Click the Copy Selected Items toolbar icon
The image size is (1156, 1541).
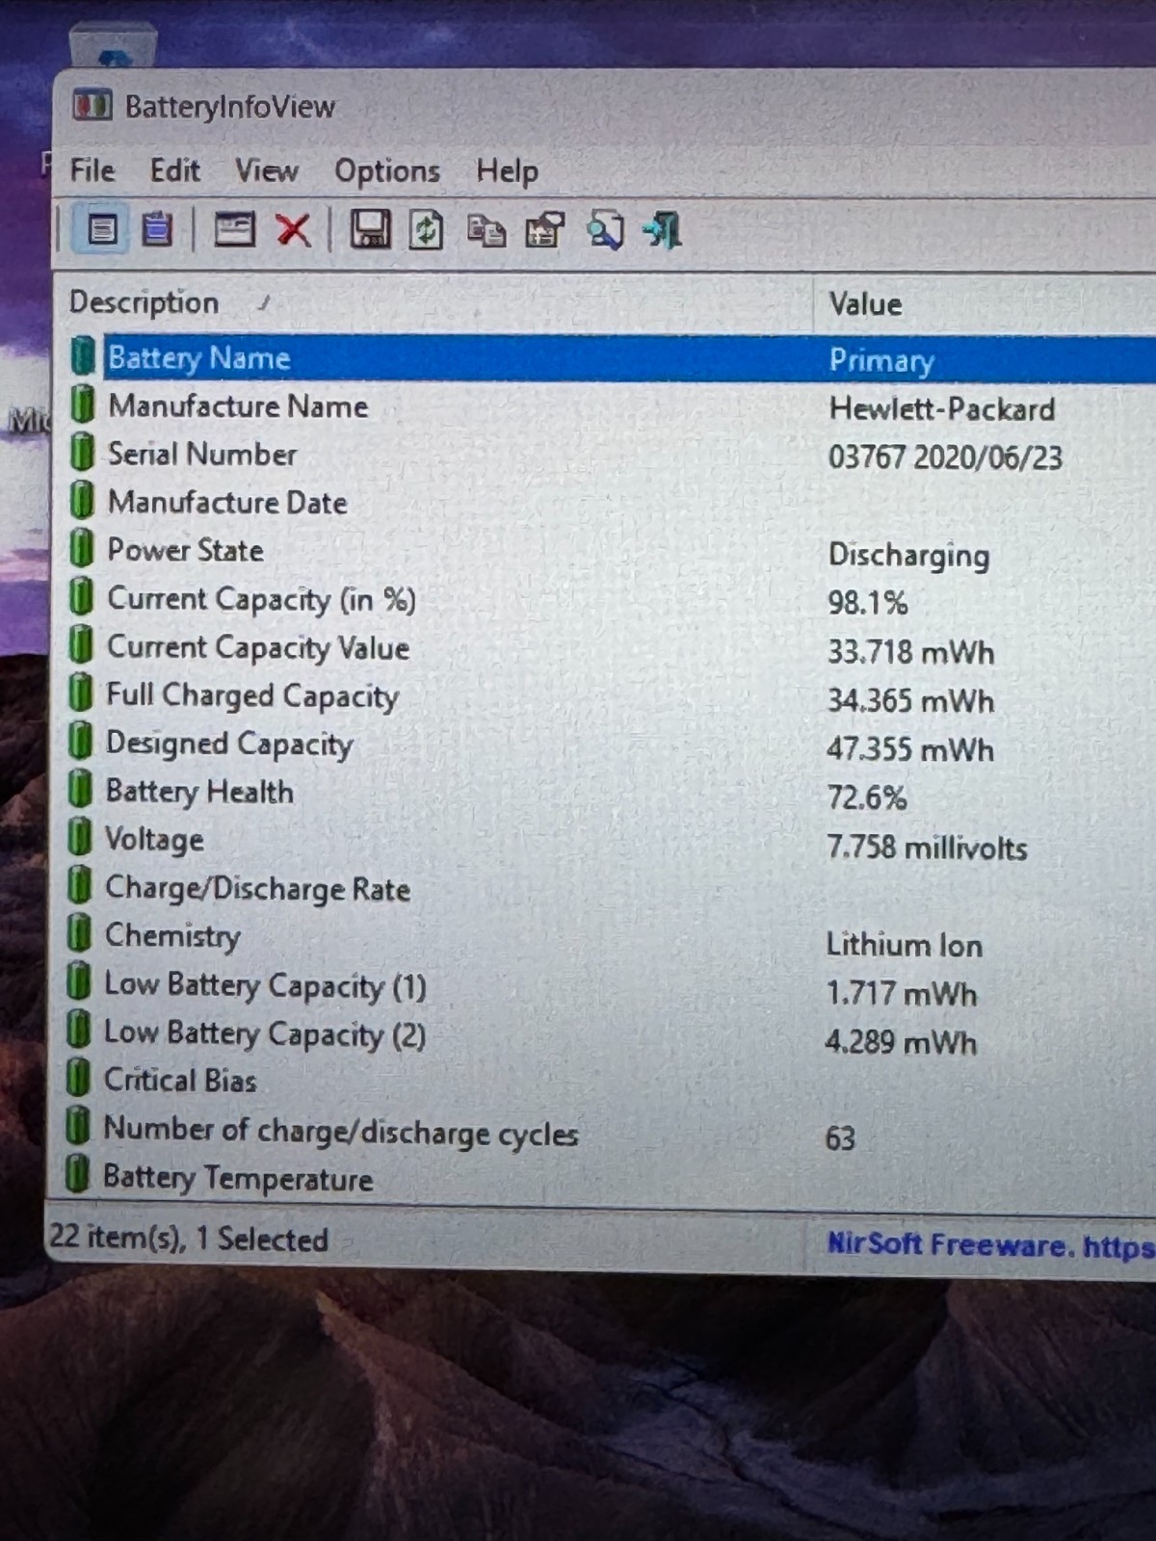tap(486, 231)
